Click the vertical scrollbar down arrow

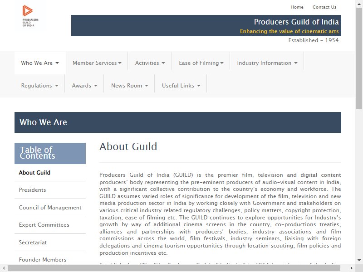359,260
